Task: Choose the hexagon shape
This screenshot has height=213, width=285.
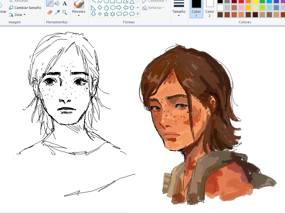Action: pos(113,8)
